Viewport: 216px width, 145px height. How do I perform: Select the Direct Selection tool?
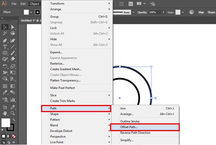[13, 27]
